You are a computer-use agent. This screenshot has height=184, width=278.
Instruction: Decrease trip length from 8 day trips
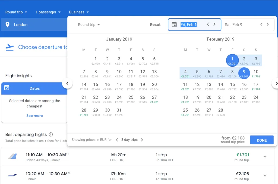click(117, 140)
